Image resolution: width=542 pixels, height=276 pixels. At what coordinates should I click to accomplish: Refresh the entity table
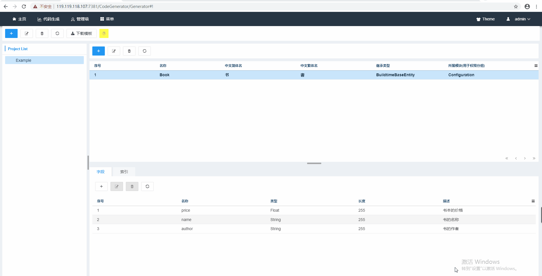point(145,51)
